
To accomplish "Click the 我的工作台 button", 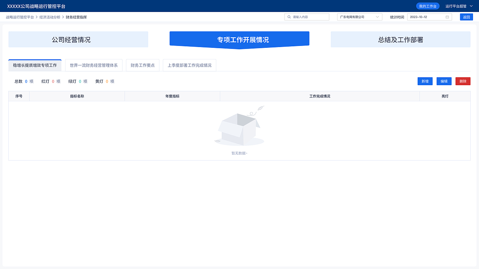I will pyautogui.click(x=428, y=6).
